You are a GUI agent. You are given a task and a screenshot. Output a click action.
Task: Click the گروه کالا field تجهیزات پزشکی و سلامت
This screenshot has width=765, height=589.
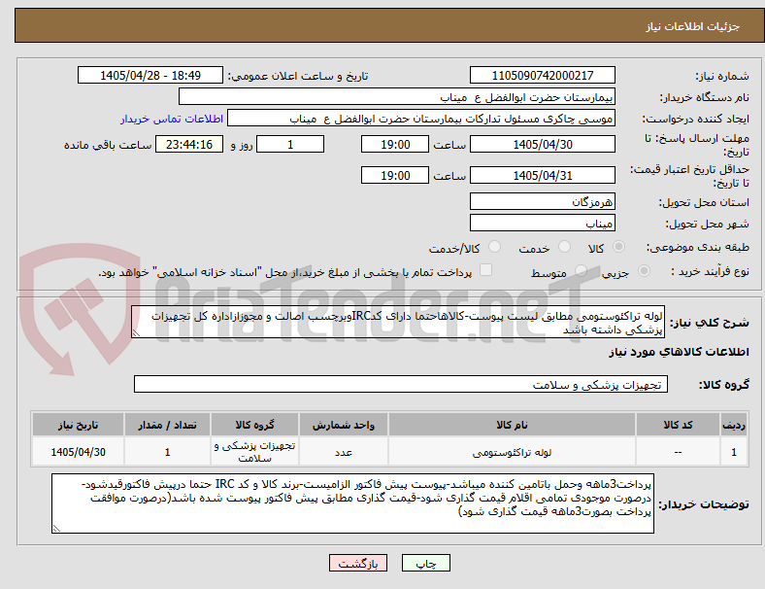tap(401, 384)
